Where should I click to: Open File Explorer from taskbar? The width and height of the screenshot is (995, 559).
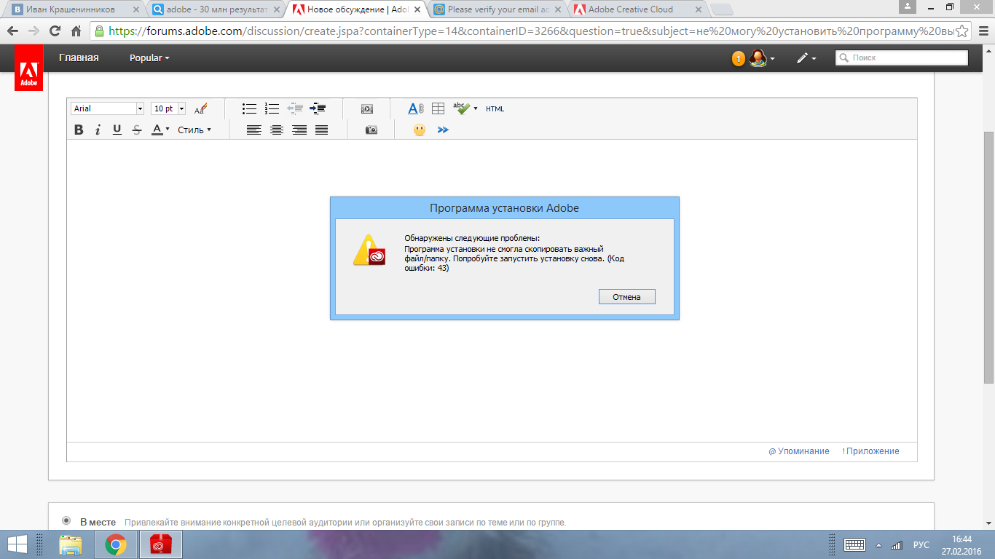tap(71, 544)
